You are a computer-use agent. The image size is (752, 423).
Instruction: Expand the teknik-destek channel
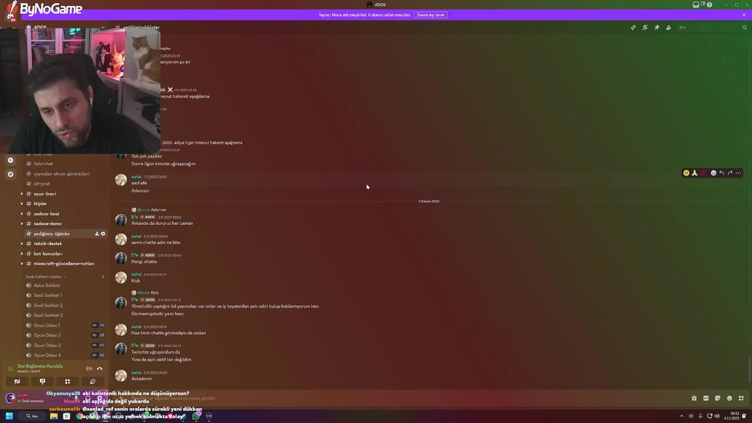pyautogui.click(x=22, y=244)
